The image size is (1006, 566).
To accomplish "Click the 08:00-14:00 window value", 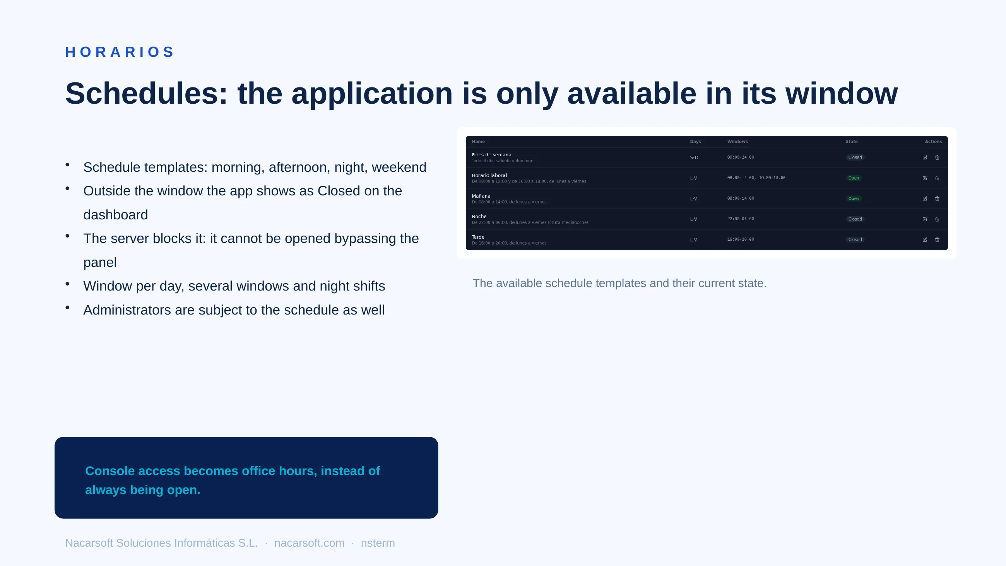I will click(741, 198).
